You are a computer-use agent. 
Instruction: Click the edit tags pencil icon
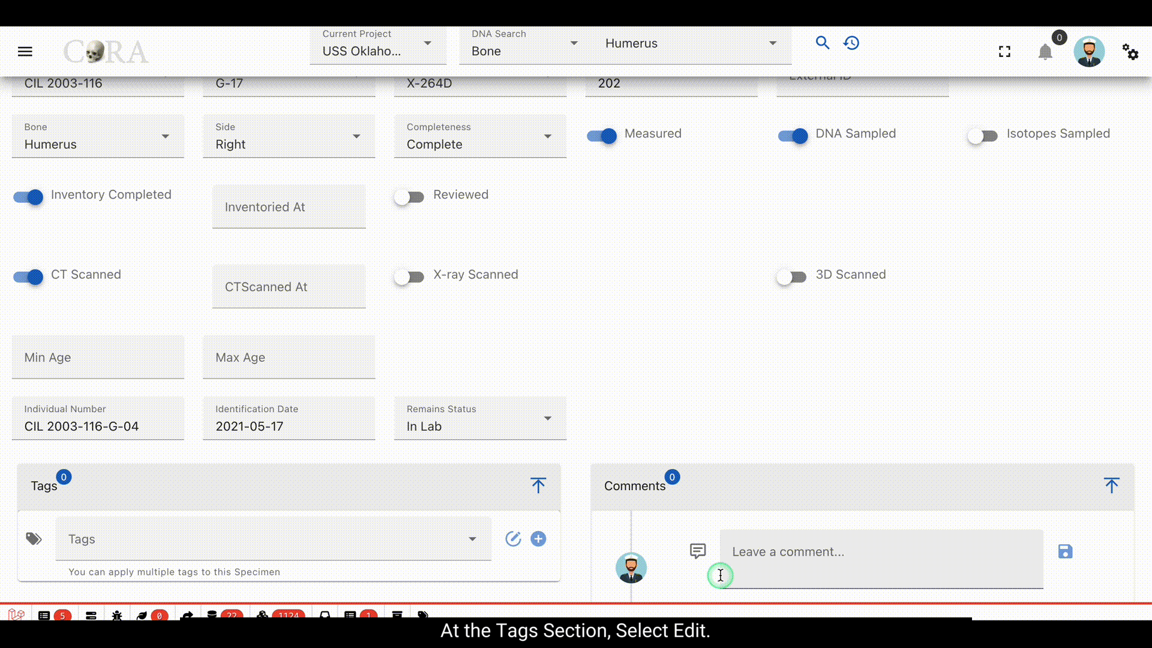[513, 539]
